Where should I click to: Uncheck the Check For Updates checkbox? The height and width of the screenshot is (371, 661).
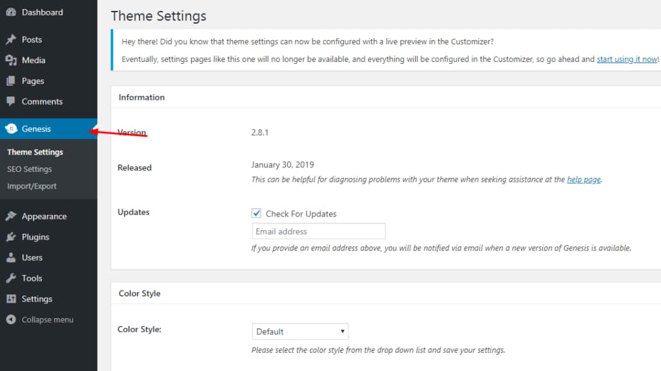pos(256,213)
